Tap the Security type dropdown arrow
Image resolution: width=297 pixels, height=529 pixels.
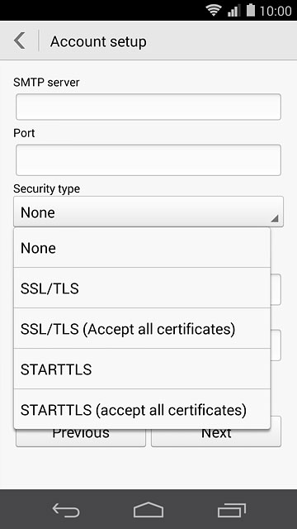275,219
